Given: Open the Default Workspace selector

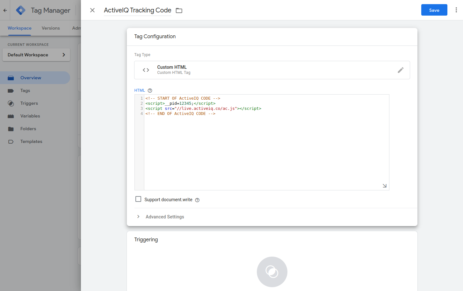Looking at the screenshot, I should 36,55.
